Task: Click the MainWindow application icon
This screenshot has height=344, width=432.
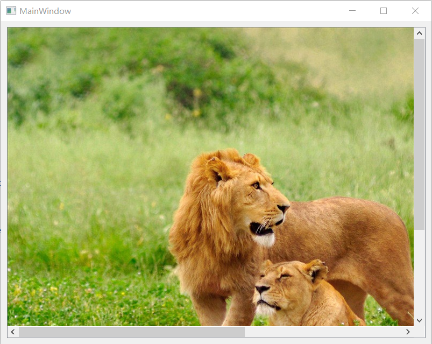Action: (10, 10)
